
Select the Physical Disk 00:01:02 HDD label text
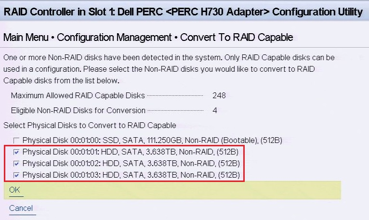[x=131, y=163]
